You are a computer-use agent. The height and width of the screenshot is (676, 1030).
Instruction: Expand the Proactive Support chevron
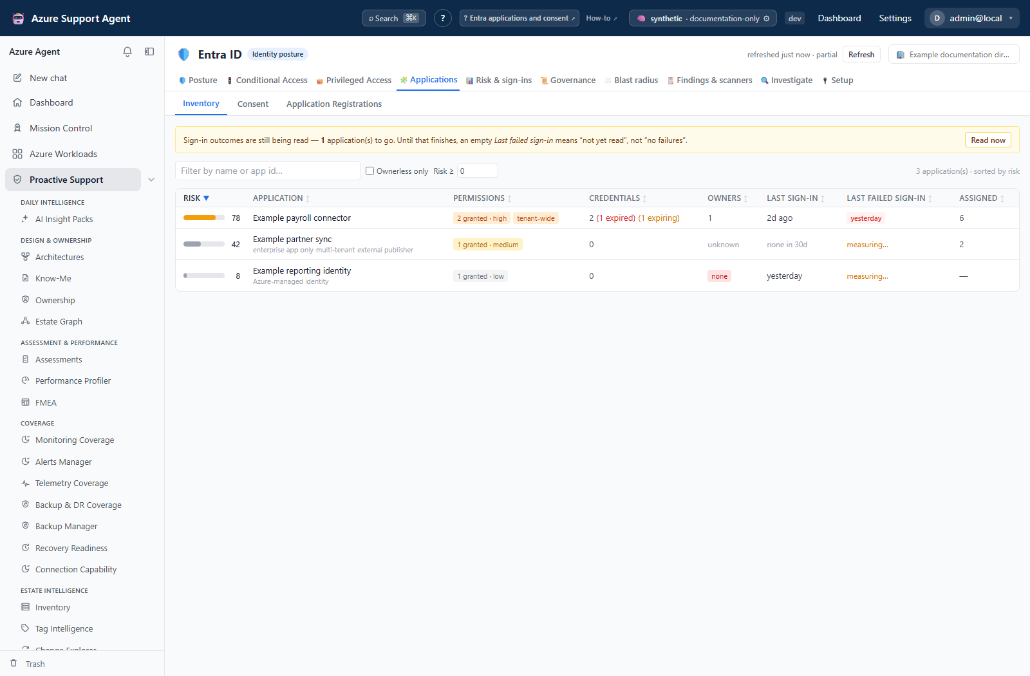[151, 180]
